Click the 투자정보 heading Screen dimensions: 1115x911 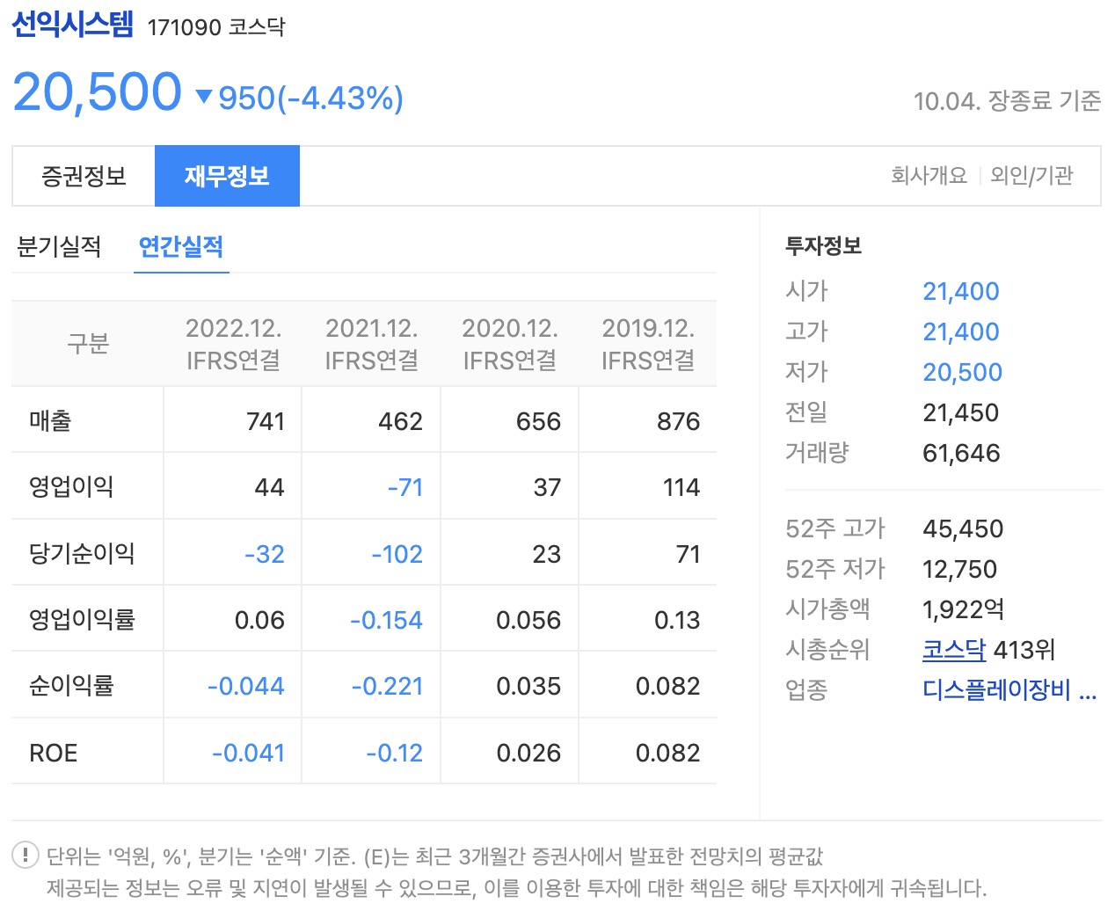point(823,246)
